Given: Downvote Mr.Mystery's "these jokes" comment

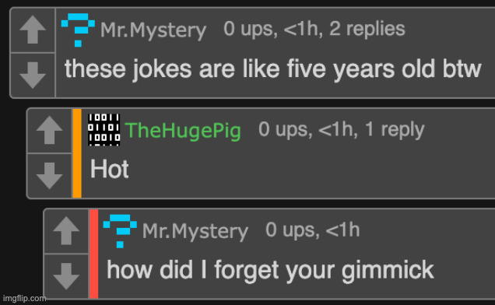Looking at the screenshot, I should tap(33, 75).
